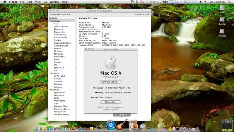Open the File menu
The image size is (234, 132).
(22, 2)
